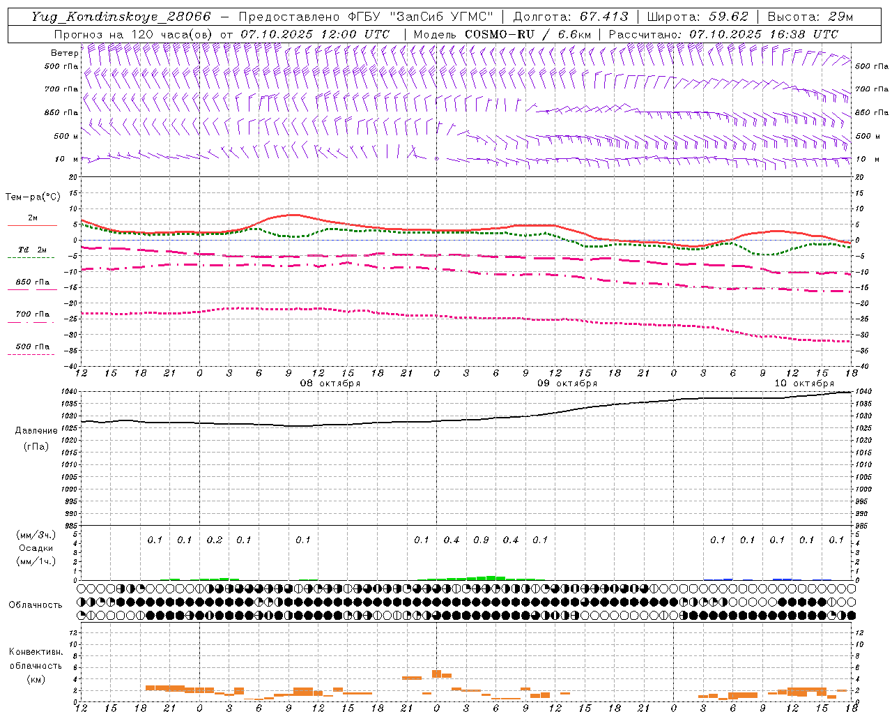Viewport: 892px width, 714px height.
Task: Click the 'Td 2м' dew point legend label
Action: pos(33,250)
